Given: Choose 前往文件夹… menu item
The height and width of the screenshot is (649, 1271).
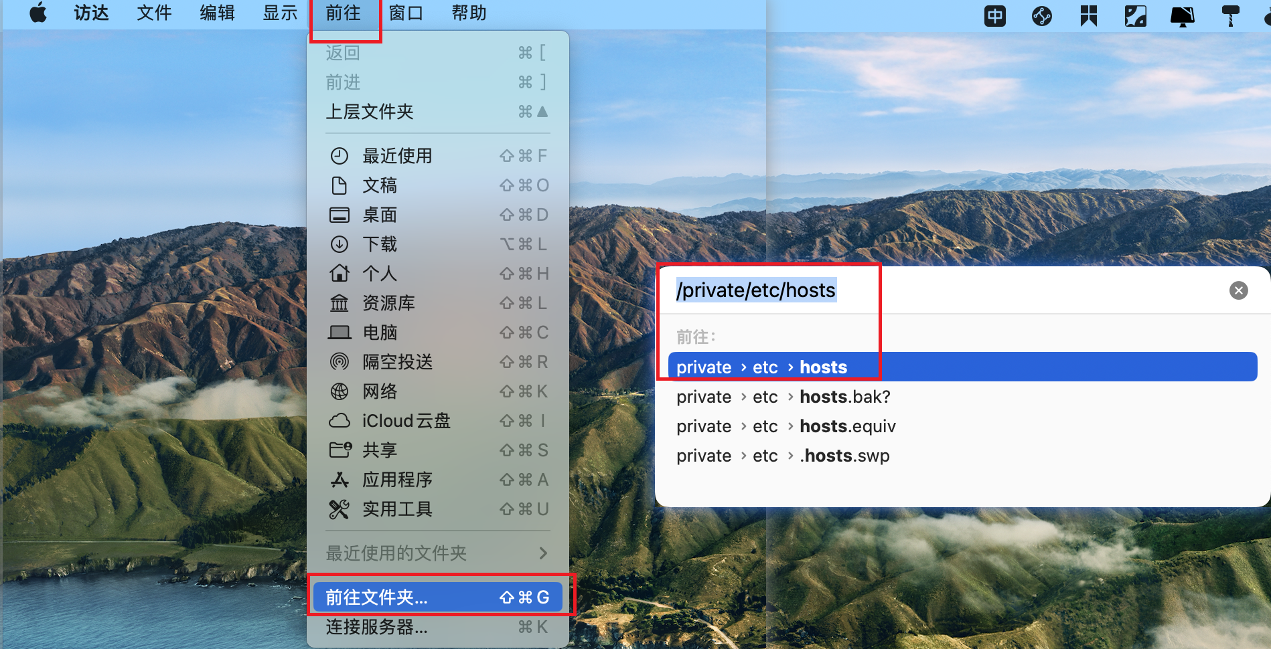Looking at the screenshot, I should tap(438, 597).
